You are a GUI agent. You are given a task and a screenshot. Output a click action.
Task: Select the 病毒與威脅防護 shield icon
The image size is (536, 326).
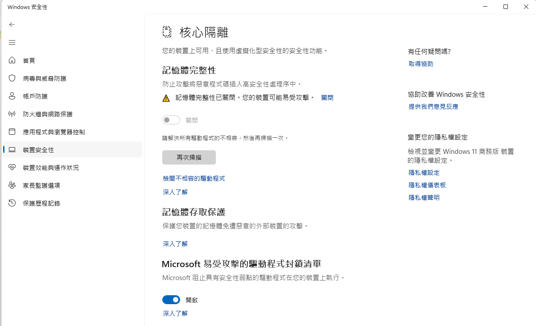point(12,78)
